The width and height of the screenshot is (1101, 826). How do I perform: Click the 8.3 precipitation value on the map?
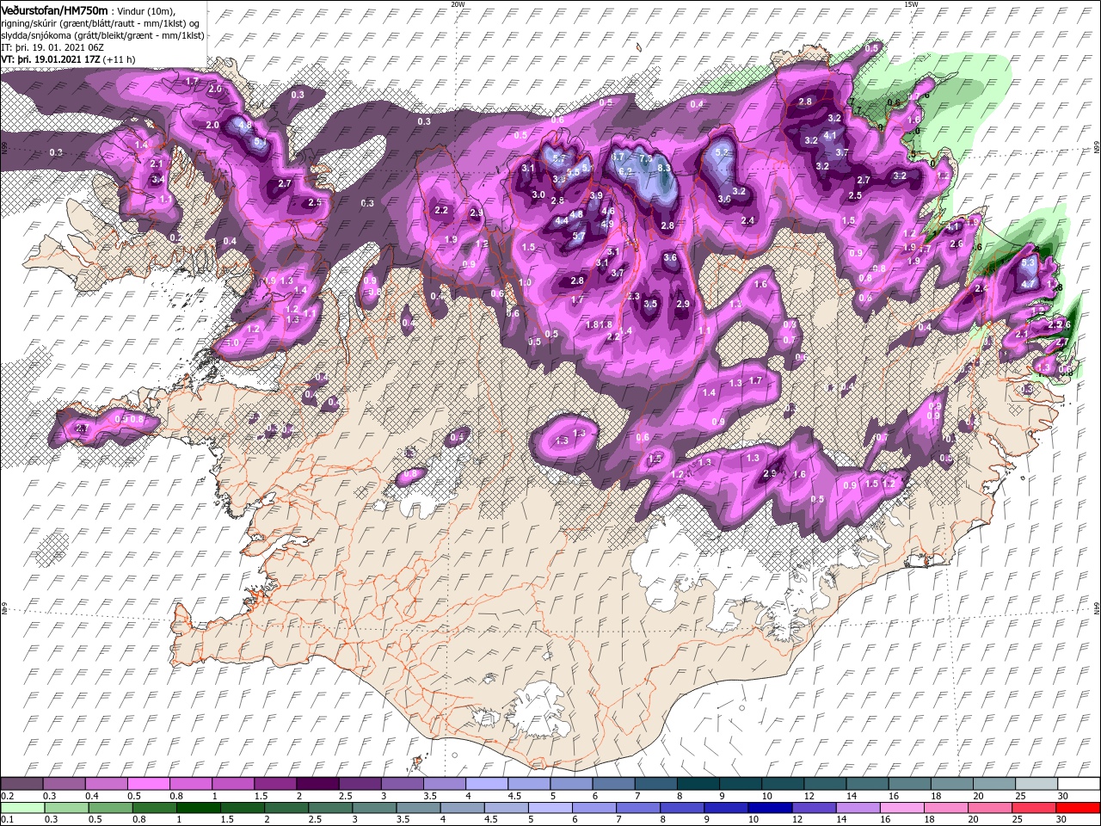point(664,169)
